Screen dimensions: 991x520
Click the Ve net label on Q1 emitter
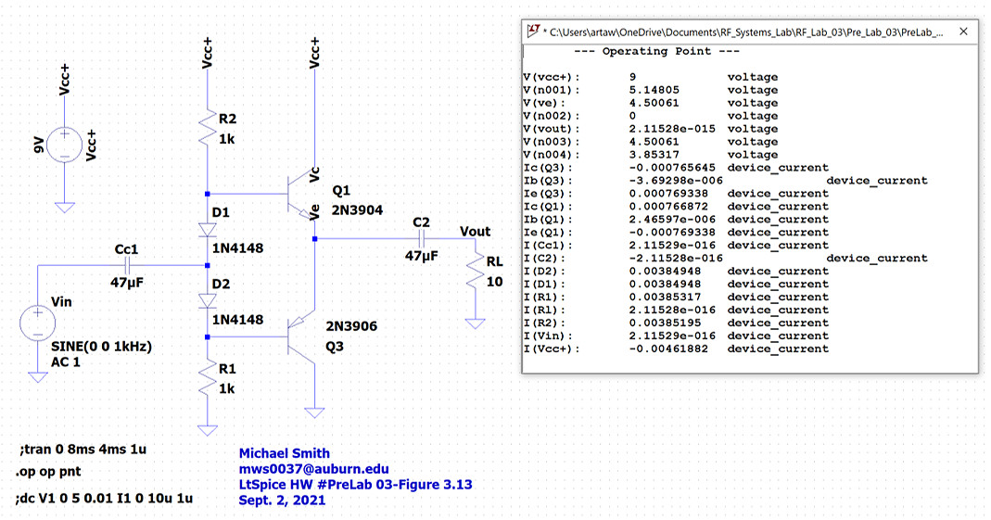click(314, 212)
